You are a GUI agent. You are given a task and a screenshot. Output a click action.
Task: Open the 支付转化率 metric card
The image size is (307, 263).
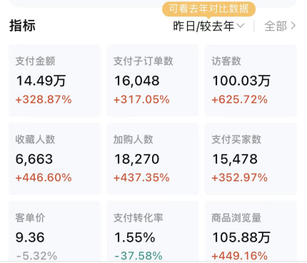(153, 232)
